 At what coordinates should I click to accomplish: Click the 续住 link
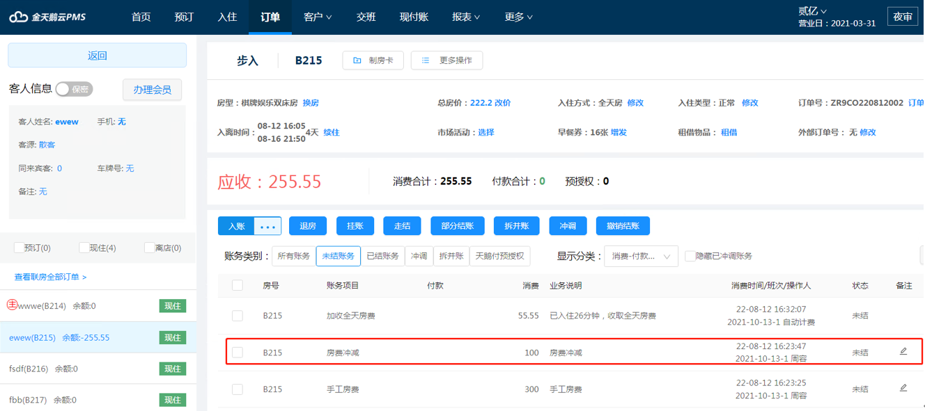point(332,132)
